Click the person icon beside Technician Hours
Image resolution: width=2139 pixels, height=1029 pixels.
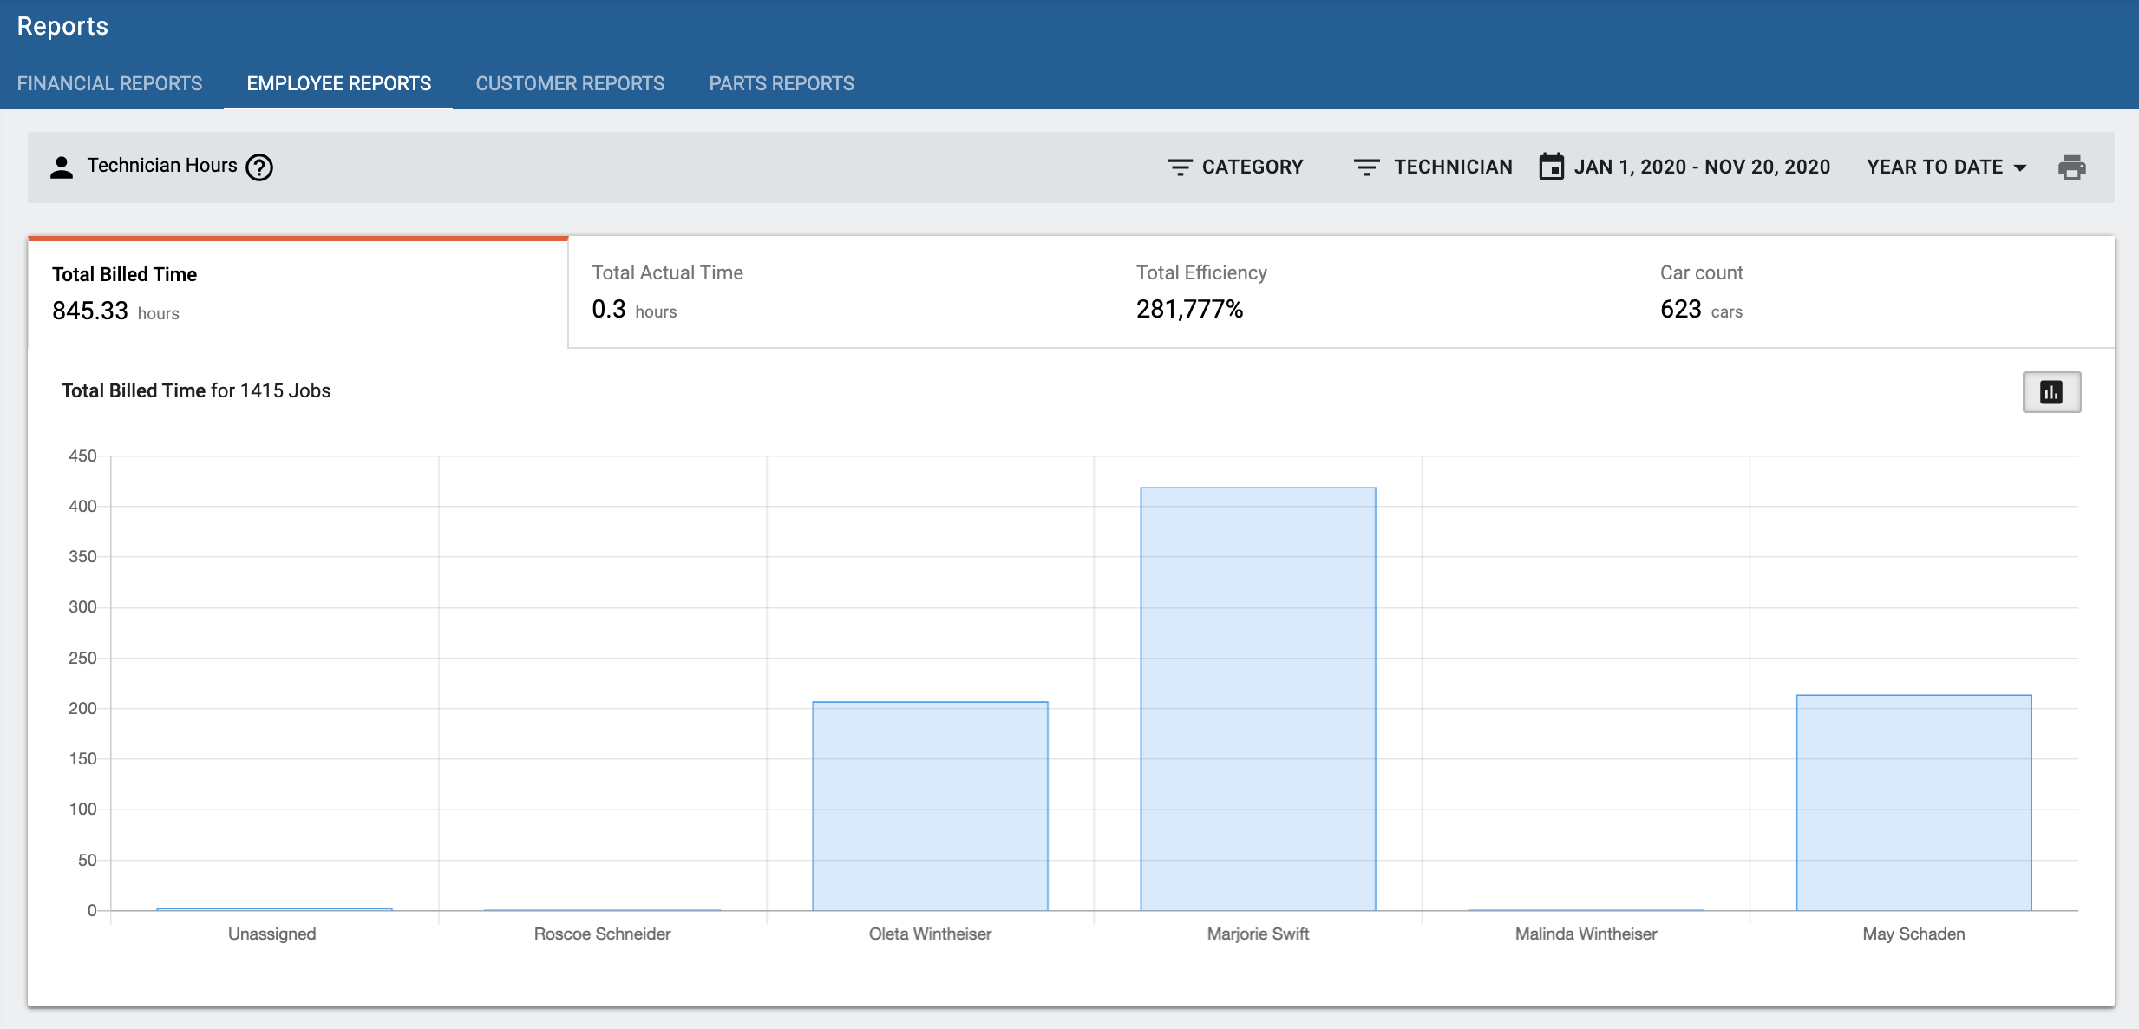click(x=62, y=167)
